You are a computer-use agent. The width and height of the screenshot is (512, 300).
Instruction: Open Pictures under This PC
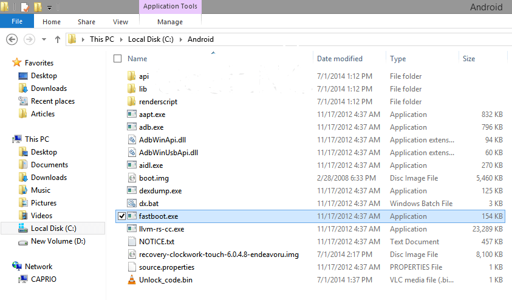tap(44, 202)
